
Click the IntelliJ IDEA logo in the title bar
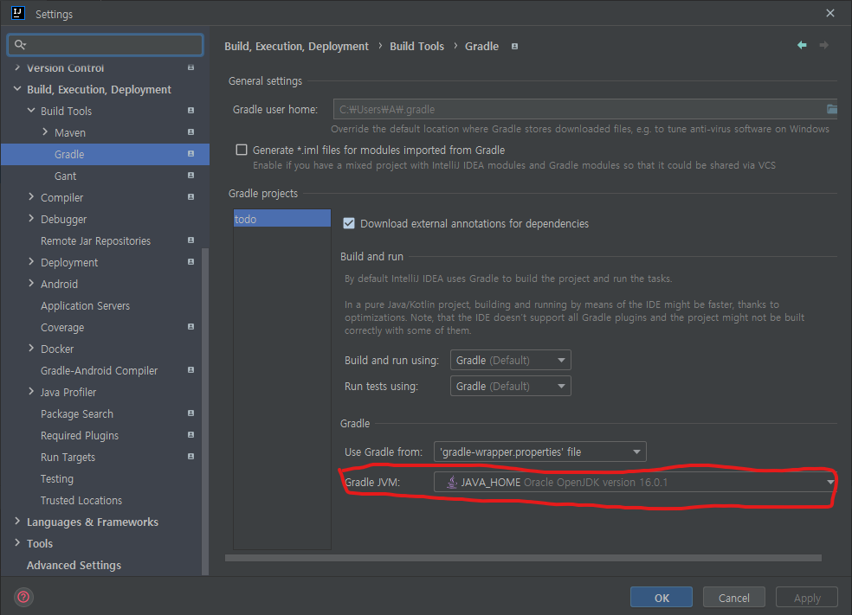pyautogui.click(x=18, y=13)
